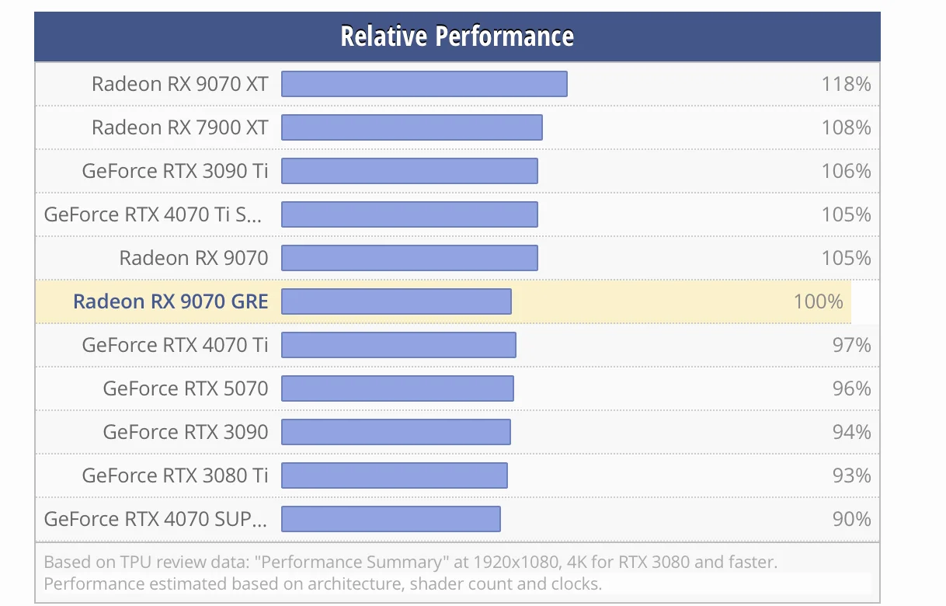Click the GeForce RTX 4070 SUPER performance bar
Screen dimensions: 946x606
[391, 519]
